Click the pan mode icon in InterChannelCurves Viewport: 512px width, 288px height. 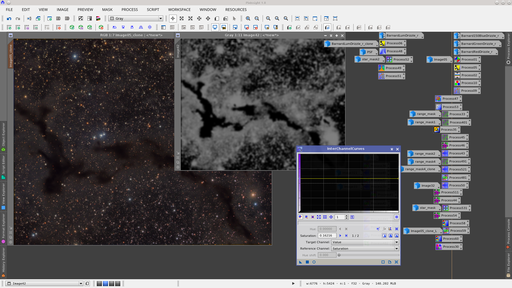pyautogui.click(x=331, y=217)
